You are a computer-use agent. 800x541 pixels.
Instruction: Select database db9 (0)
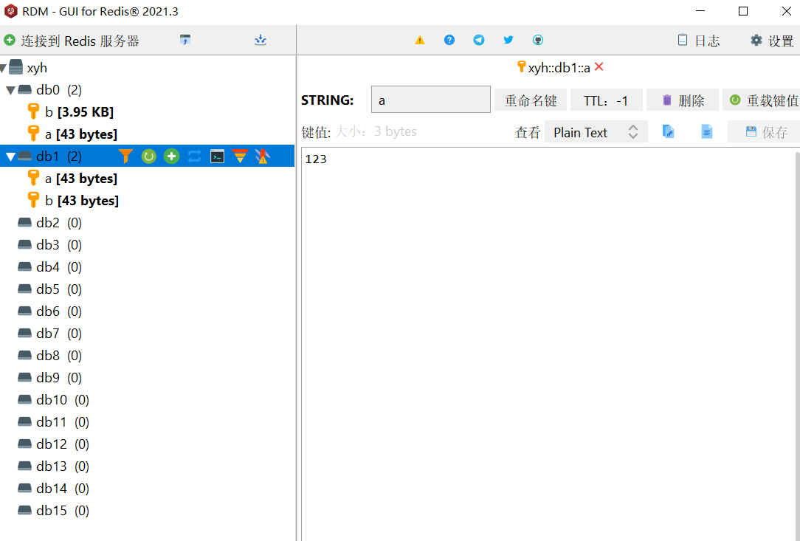tap(49, 378)
